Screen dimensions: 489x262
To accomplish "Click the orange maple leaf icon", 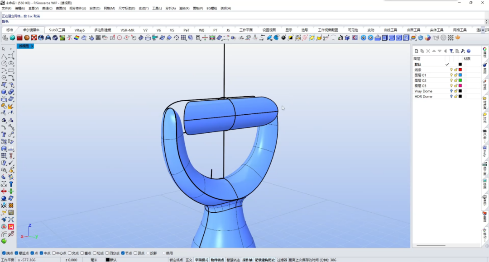I will pyautogui.click(x=457, y=37).
